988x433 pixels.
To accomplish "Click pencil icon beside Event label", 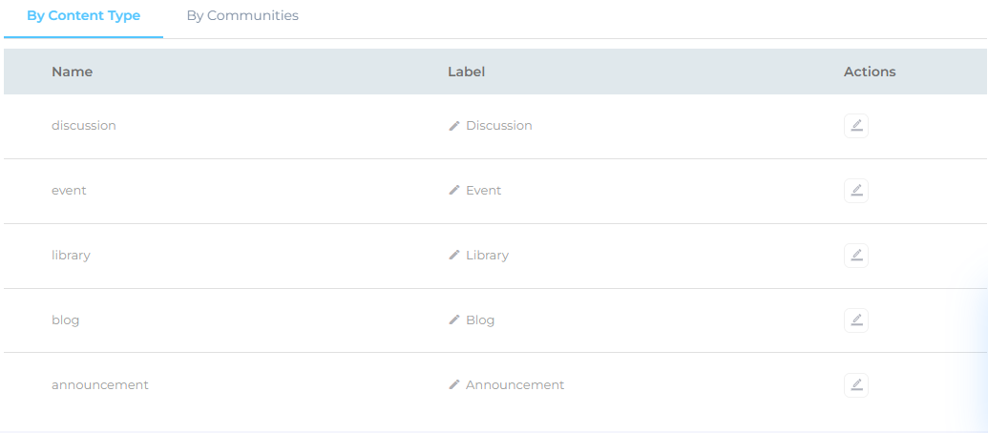I will 454,191.
